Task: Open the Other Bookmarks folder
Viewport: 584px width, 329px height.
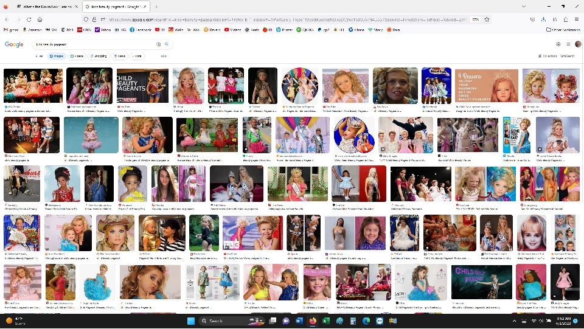Action: point(562,29)
